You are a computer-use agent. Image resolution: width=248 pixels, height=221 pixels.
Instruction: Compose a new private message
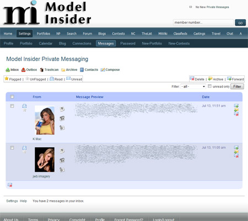pos(110,70)
